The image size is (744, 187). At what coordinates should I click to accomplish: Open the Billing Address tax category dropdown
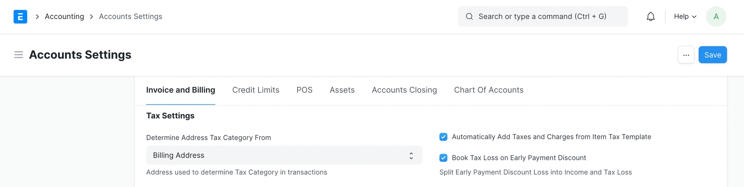(x=284, y=155)
